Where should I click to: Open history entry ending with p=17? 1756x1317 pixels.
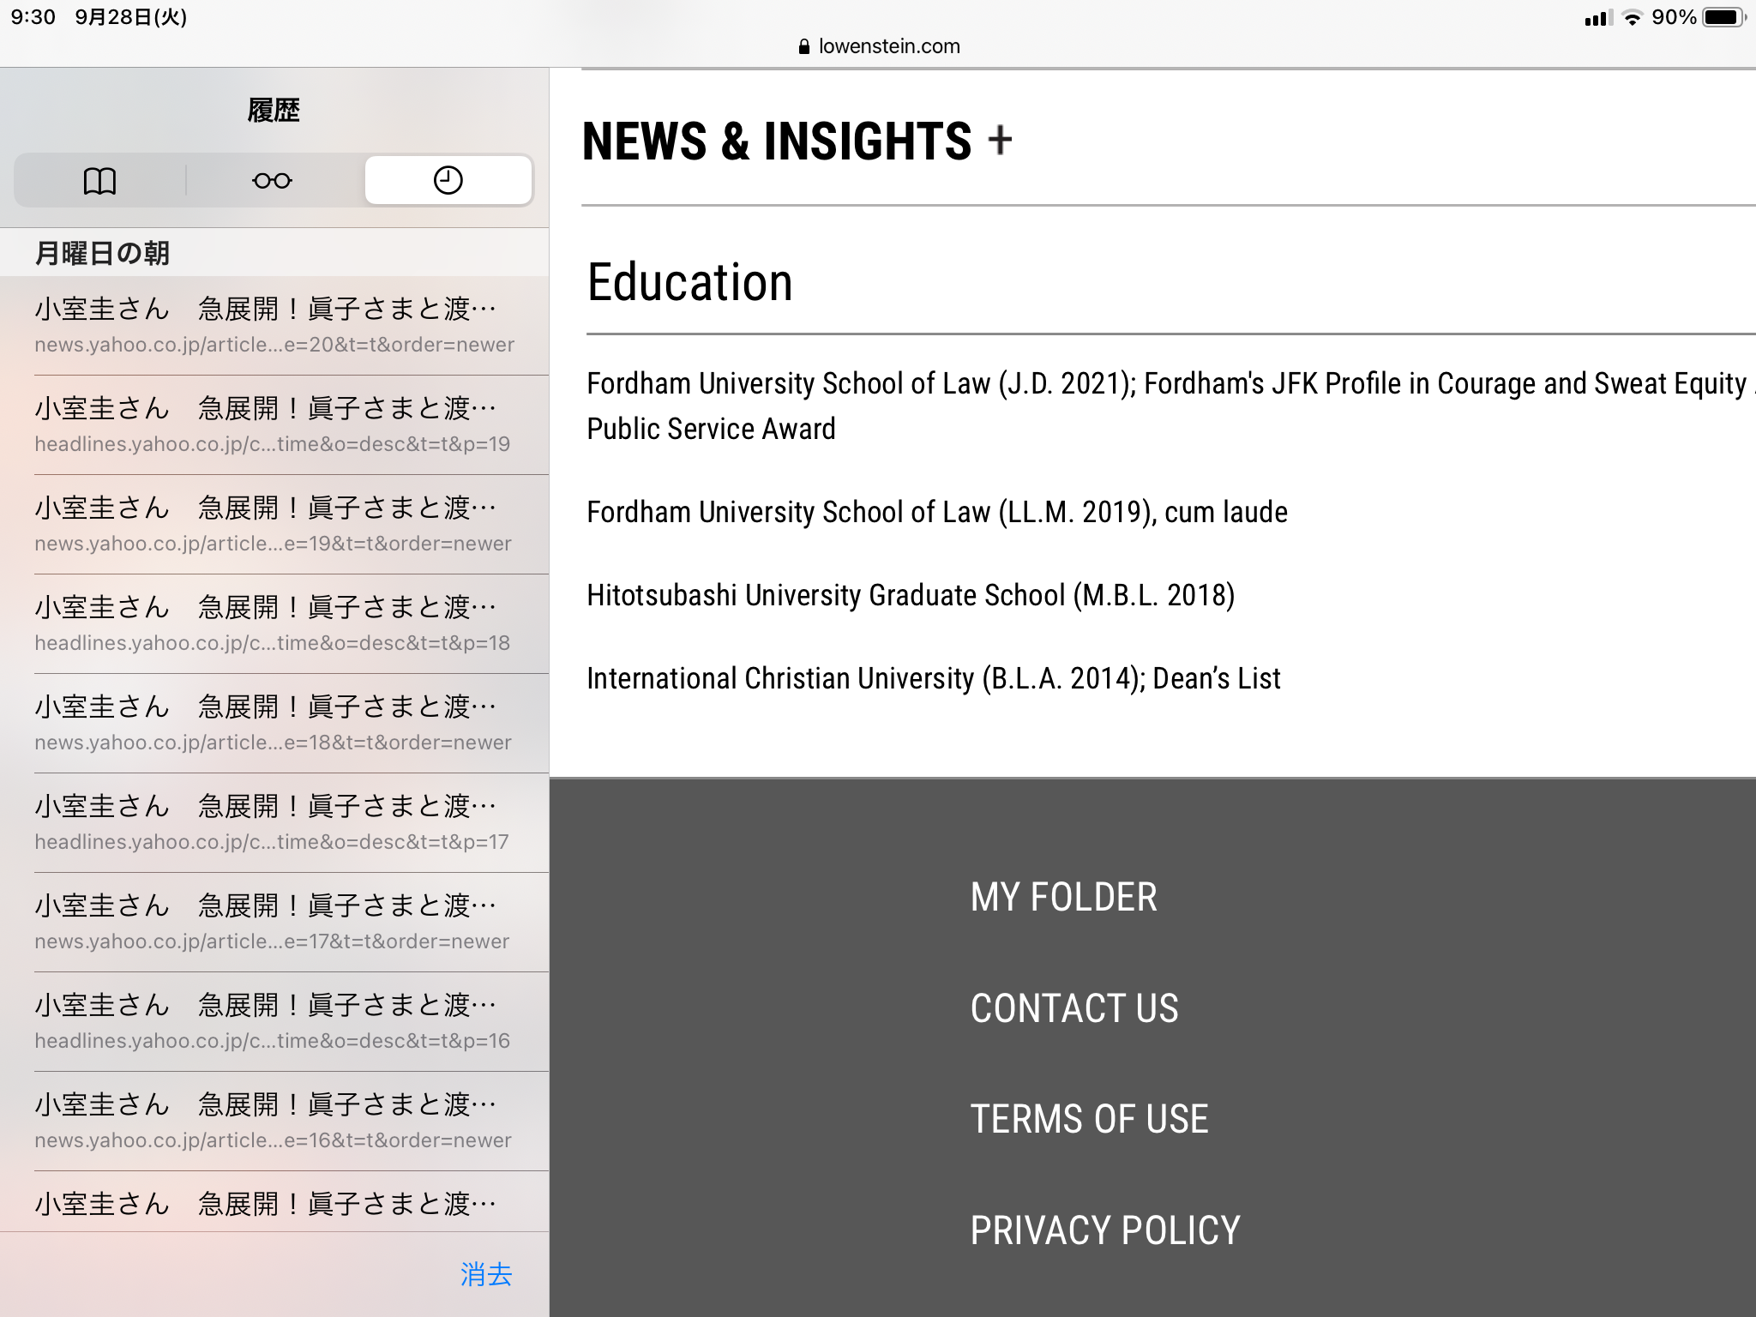pos(274,823)
